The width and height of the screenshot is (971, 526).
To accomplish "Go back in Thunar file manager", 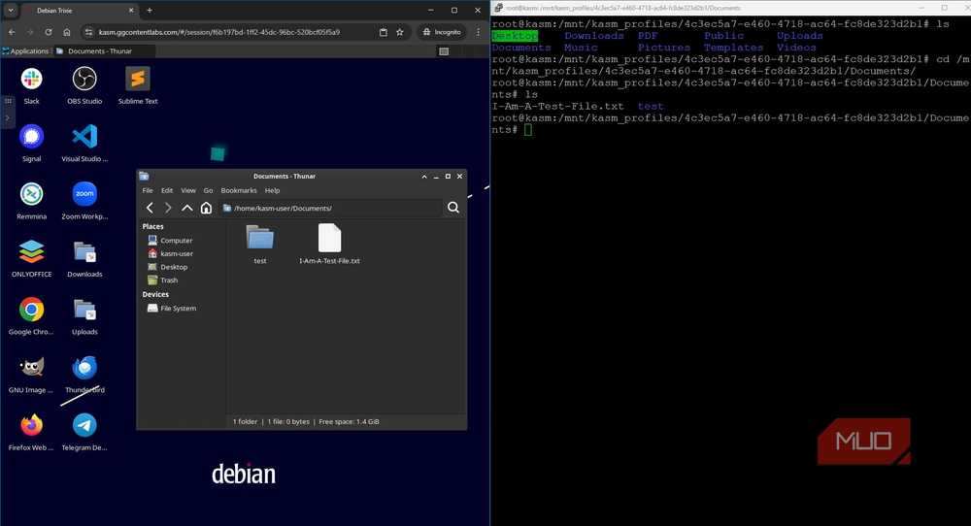I will pos(150,208).
